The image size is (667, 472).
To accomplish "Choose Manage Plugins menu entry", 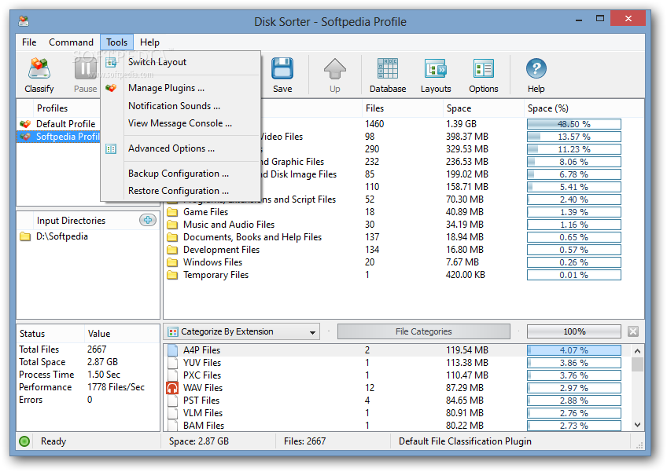I will (x=180, y=88).
